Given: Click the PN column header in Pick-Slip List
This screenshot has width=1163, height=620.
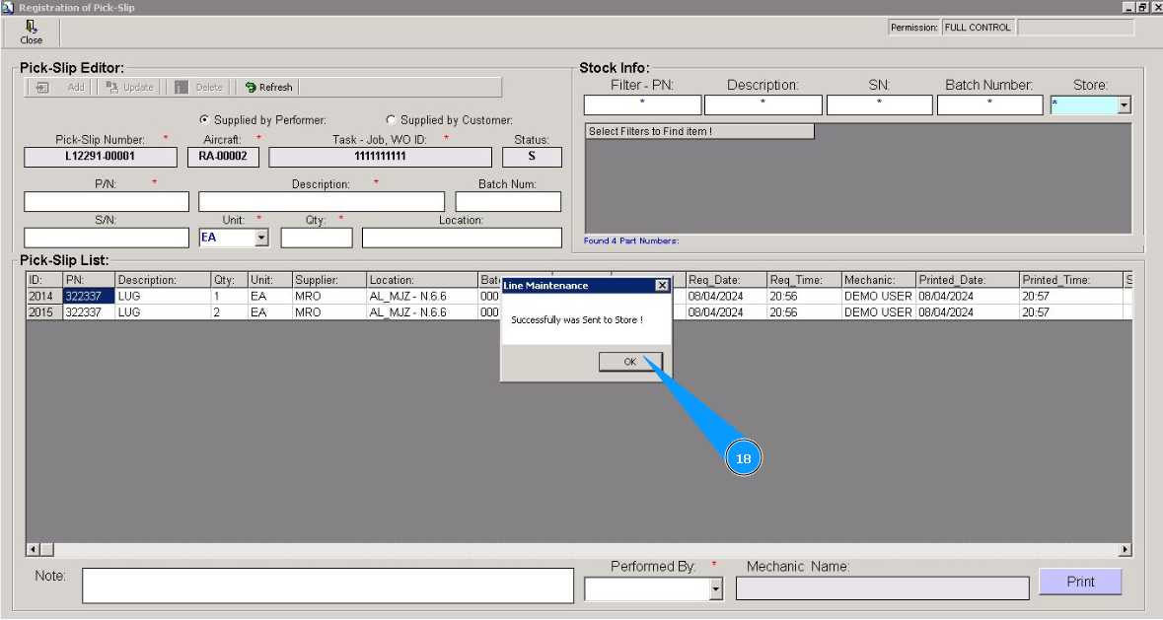Looking at the screenshot, I should pos(89,280).
